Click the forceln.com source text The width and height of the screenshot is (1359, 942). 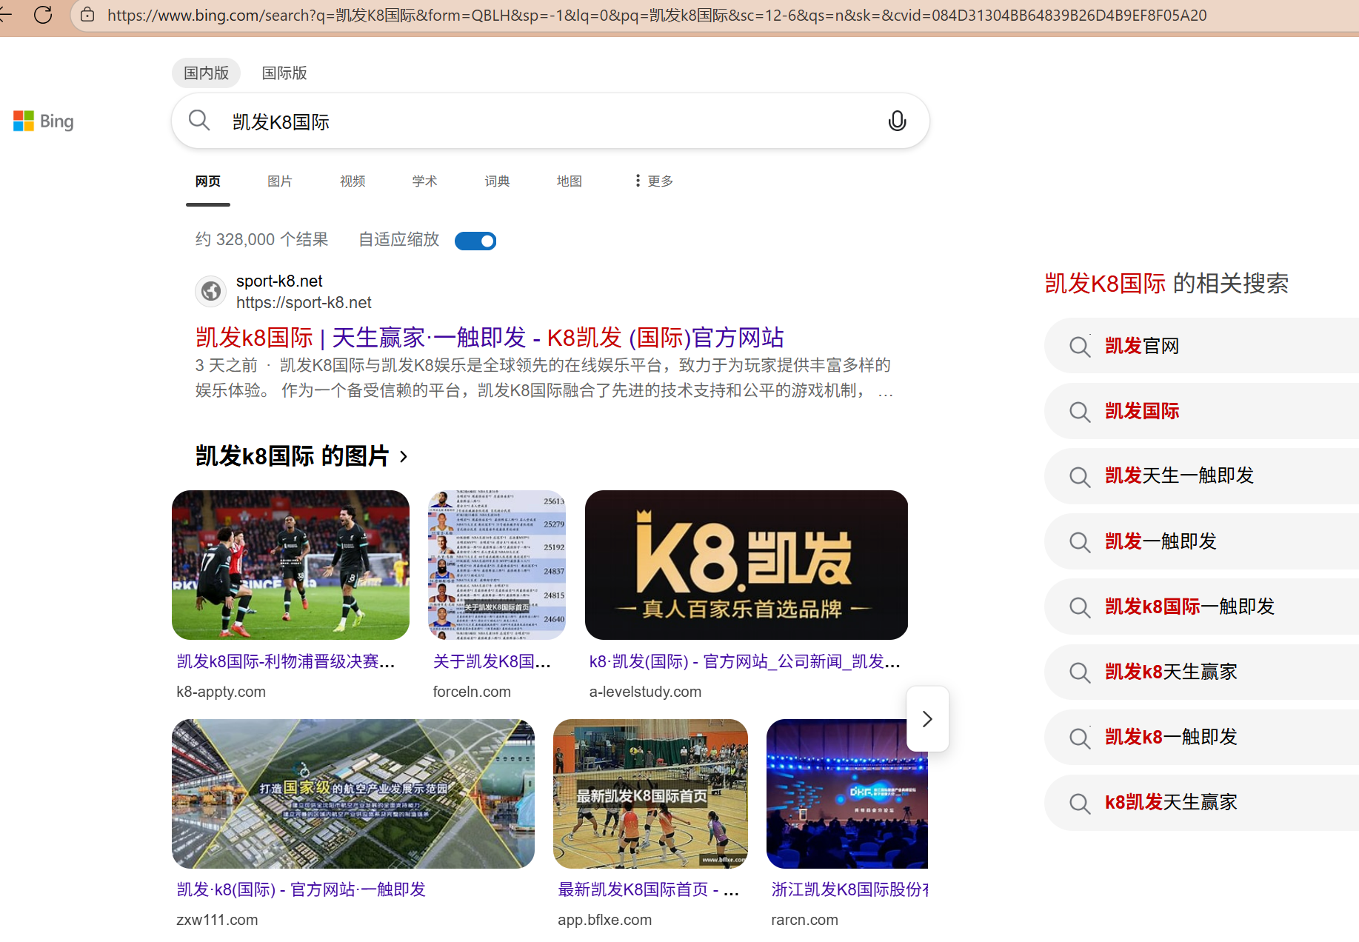pyautogui.click(x=472, y=692)
